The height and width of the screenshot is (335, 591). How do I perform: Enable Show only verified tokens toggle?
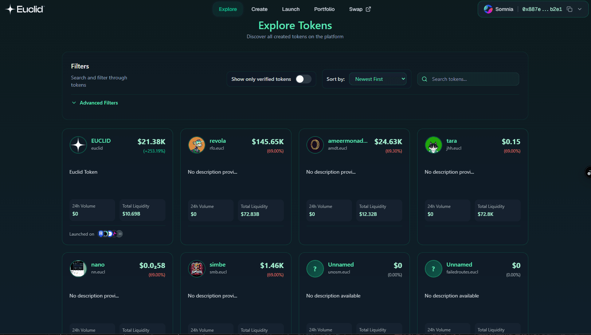point(304,79)
